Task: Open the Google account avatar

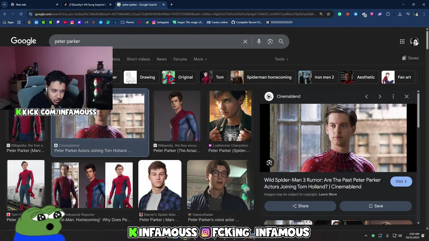Action: click(414, 42)
